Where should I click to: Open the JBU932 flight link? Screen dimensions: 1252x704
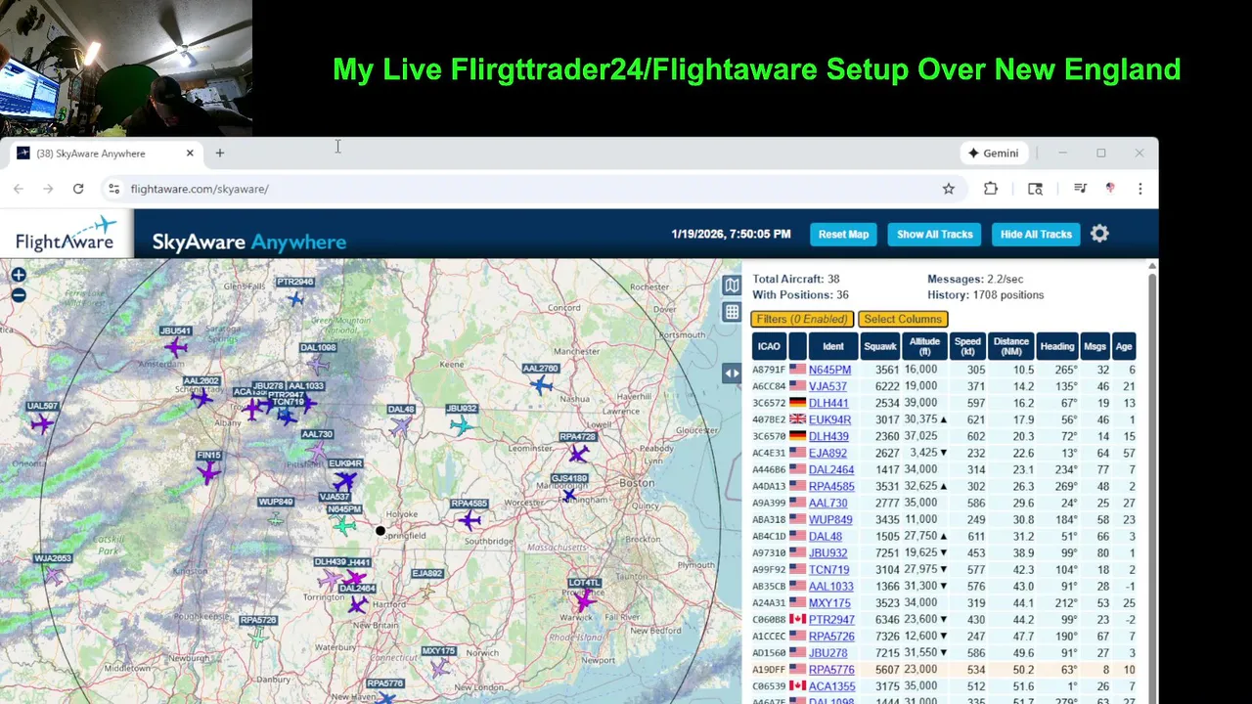pos(827,553)
